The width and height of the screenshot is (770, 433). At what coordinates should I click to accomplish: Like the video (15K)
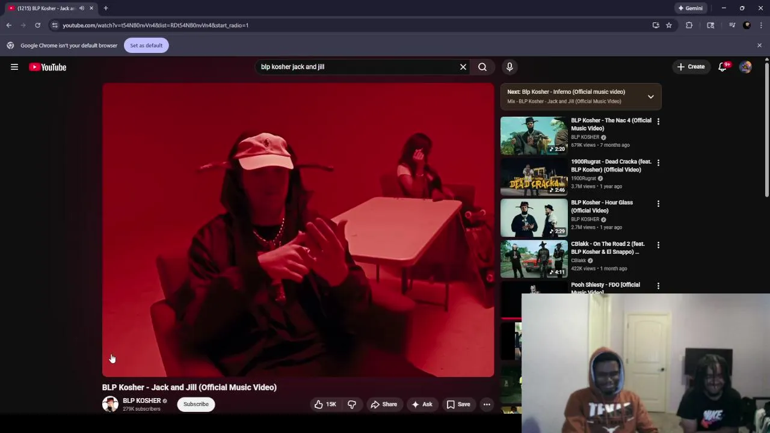pos(325,404)
